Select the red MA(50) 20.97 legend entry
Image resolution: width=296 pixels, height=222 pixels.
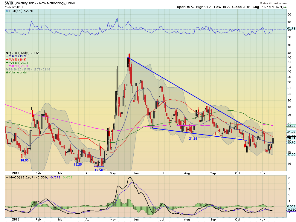[x=16, y=60]
